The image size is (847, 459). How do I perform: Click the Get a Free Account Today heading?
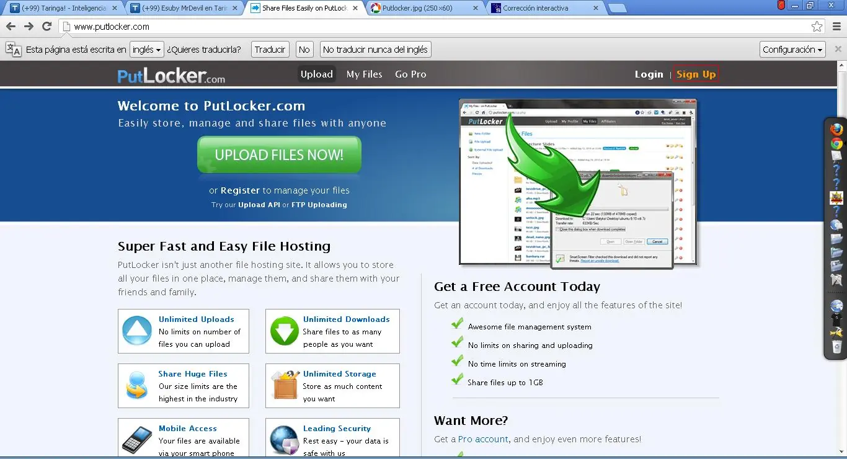click(517, 287)
